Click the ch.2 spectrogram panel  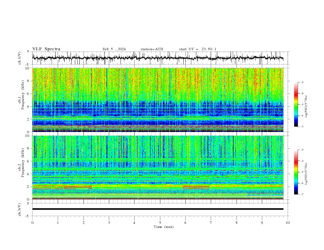(x=158, y=167)
